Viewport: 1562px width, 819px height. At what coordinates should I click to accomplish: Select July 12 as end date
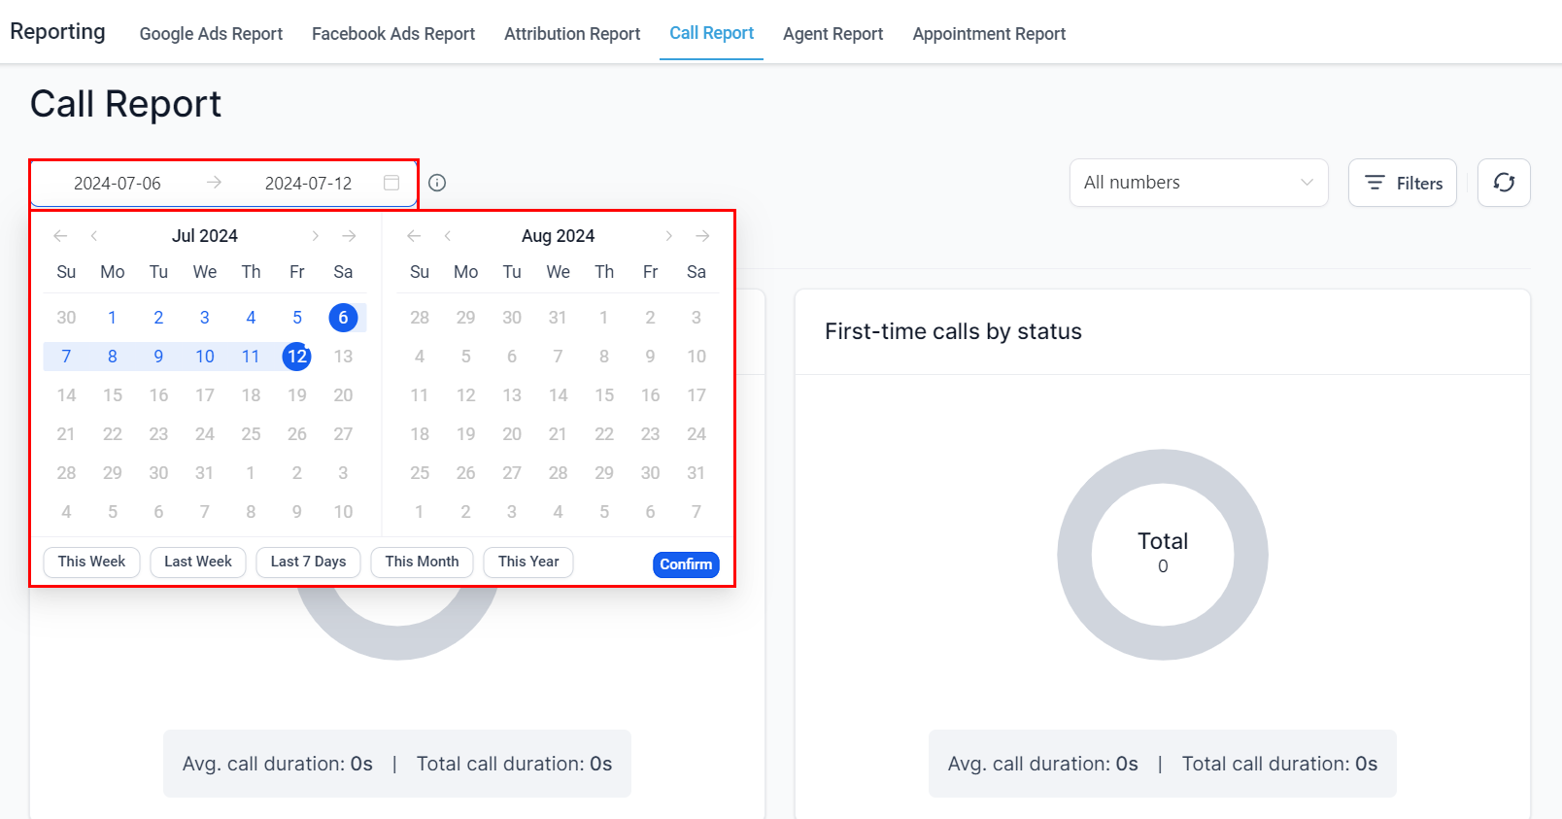[x=296, y=357]
